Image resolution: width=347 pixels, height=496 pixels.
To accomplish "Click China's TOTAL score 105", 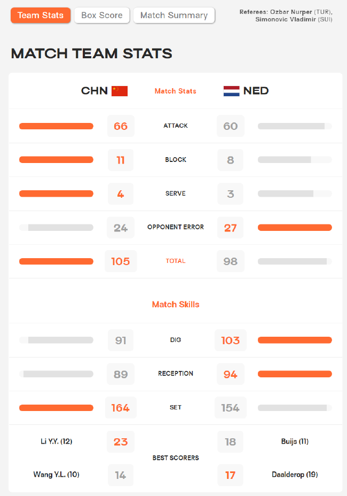I will tap(121, 261).
